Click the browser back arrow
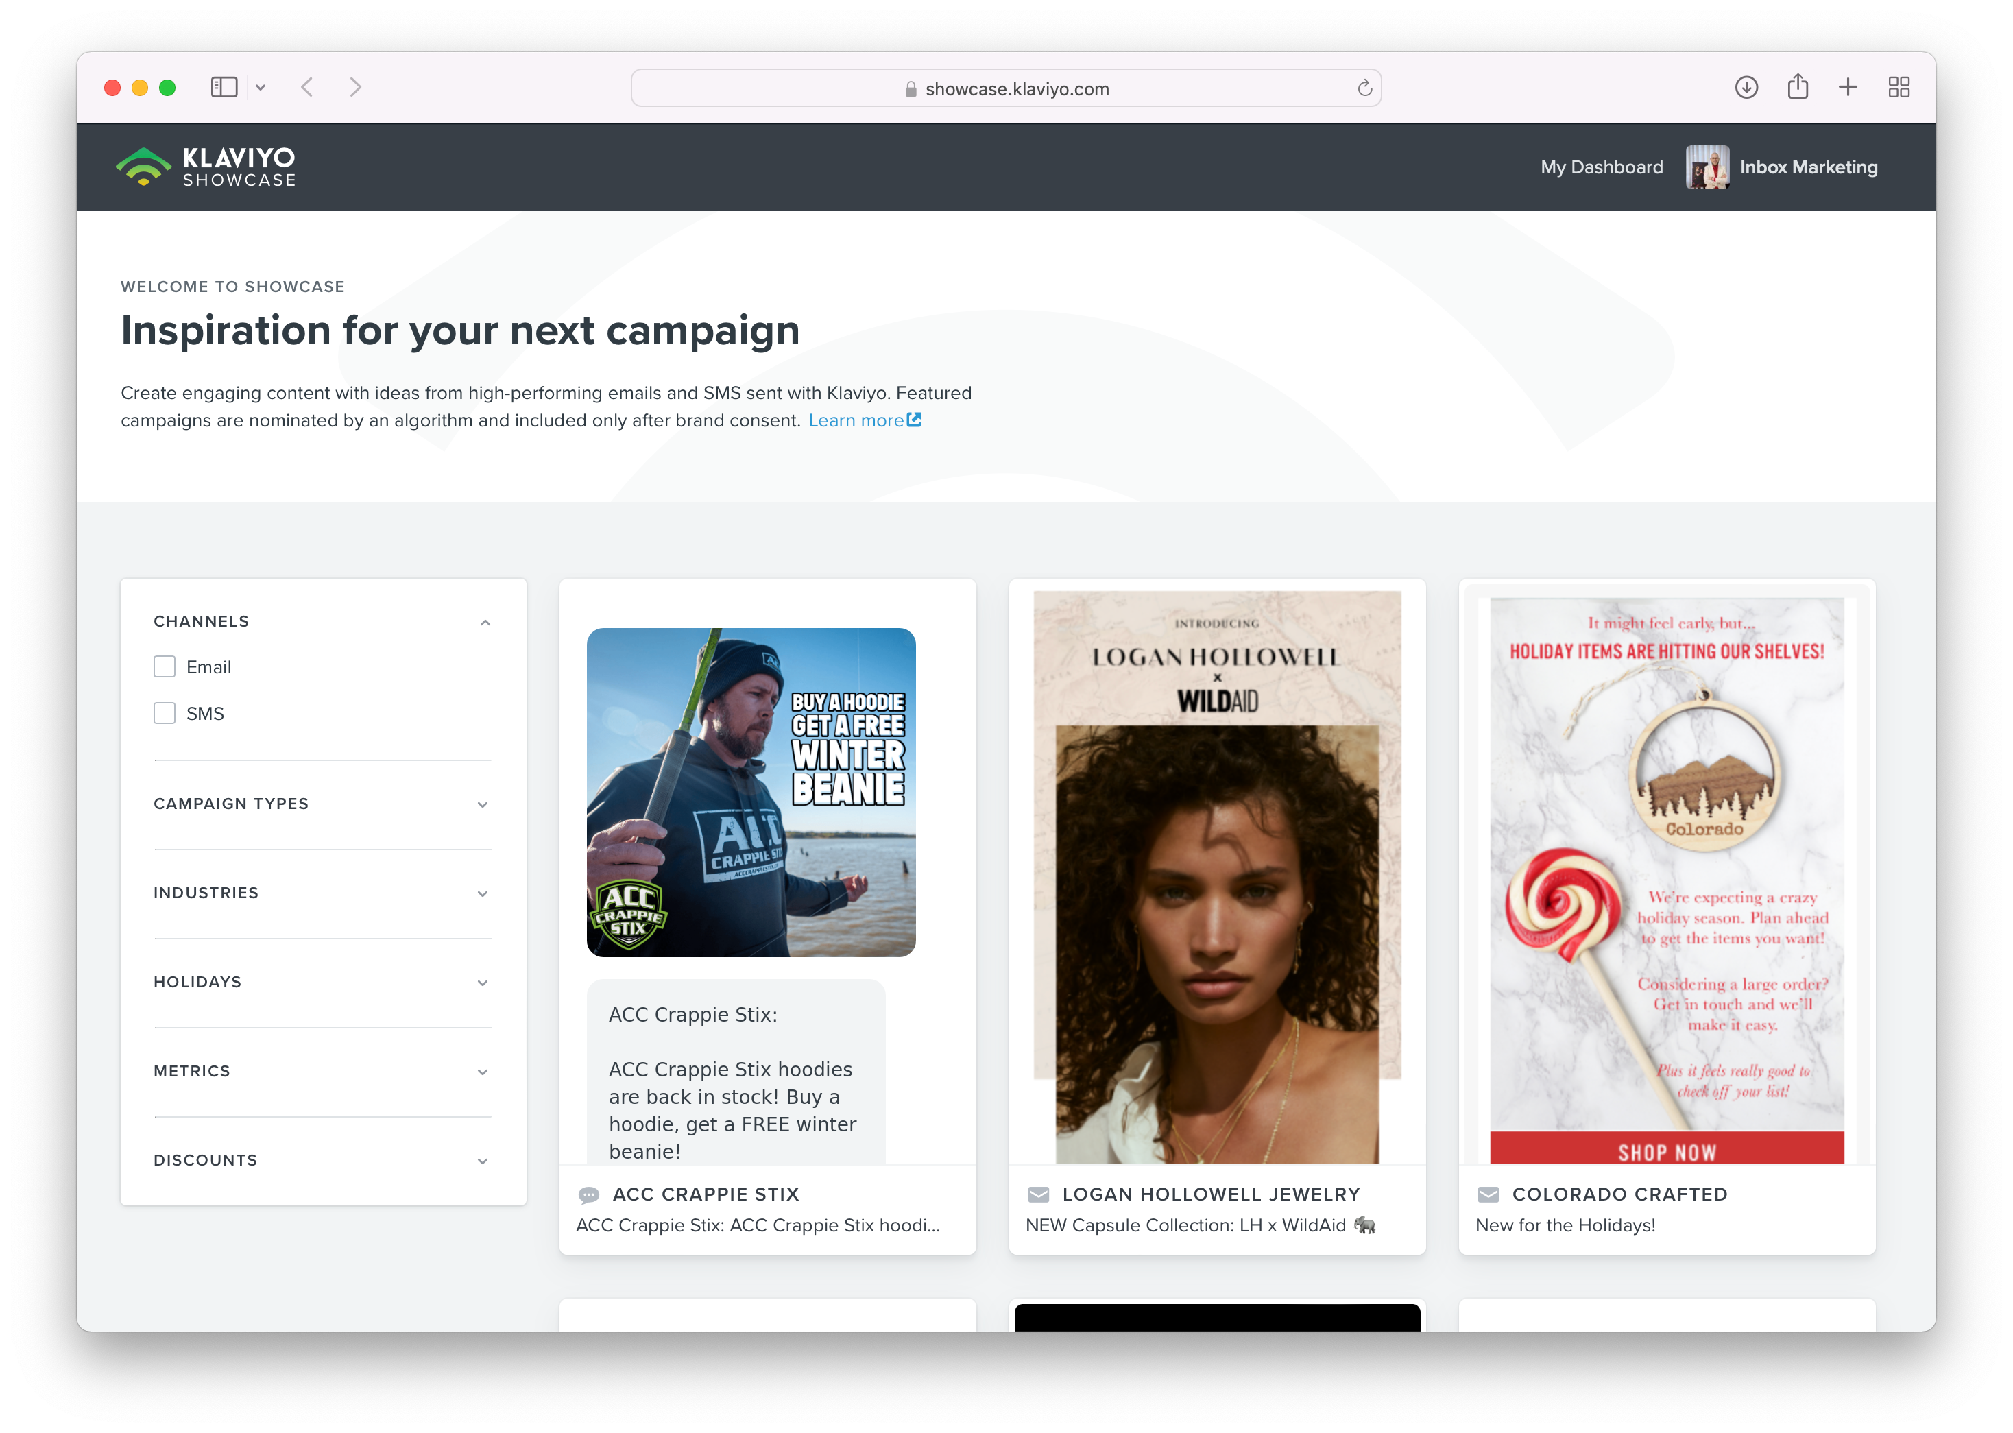Screen dimensions: 2013x1433 [x=307, y=87]
